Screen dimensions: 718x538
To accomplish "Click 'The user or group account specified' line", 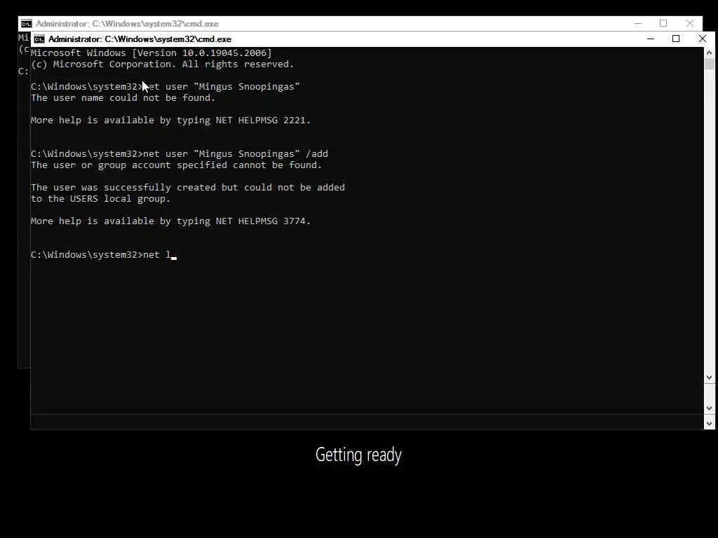I will point(176,165).
